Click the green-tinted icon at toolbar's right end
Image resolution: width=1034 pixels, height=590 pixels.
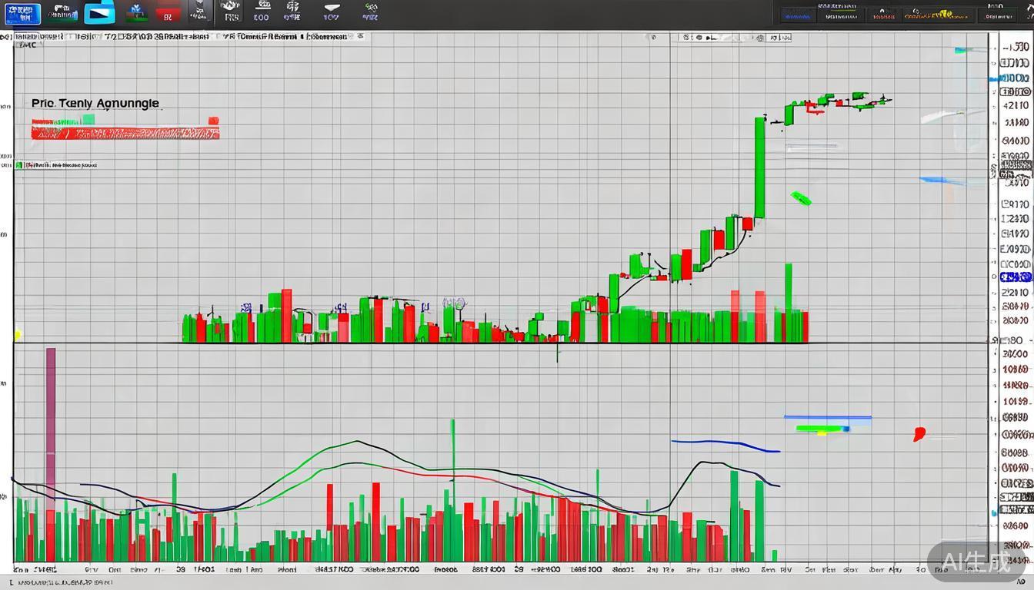tap(370, 12)
